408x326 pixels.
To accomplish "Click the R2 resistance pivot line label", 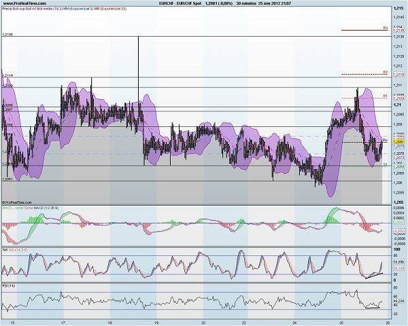I will tap(386, 72).
